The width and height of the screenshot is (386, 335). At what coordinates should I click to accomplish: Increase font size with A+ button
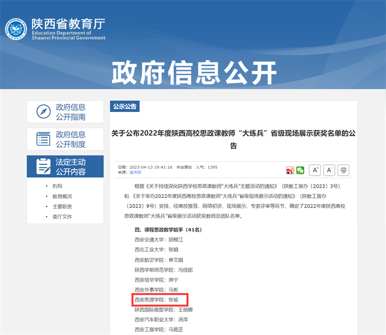click(315, 170)
